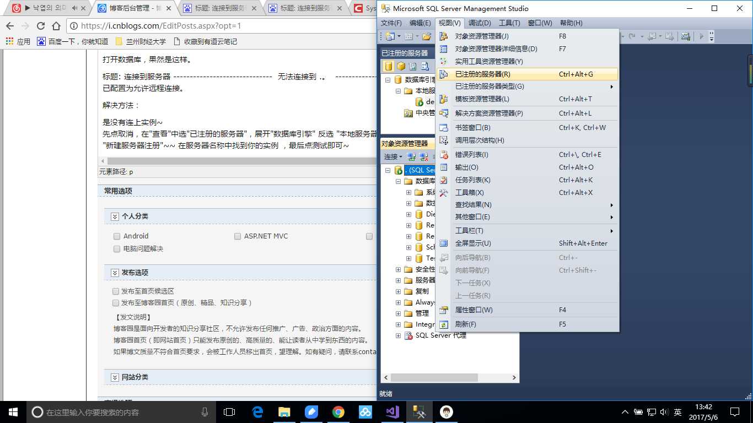Viewport: 753px width, 423px height.
Task: Collapse the 个人分类 section
Action: point(115,216)
